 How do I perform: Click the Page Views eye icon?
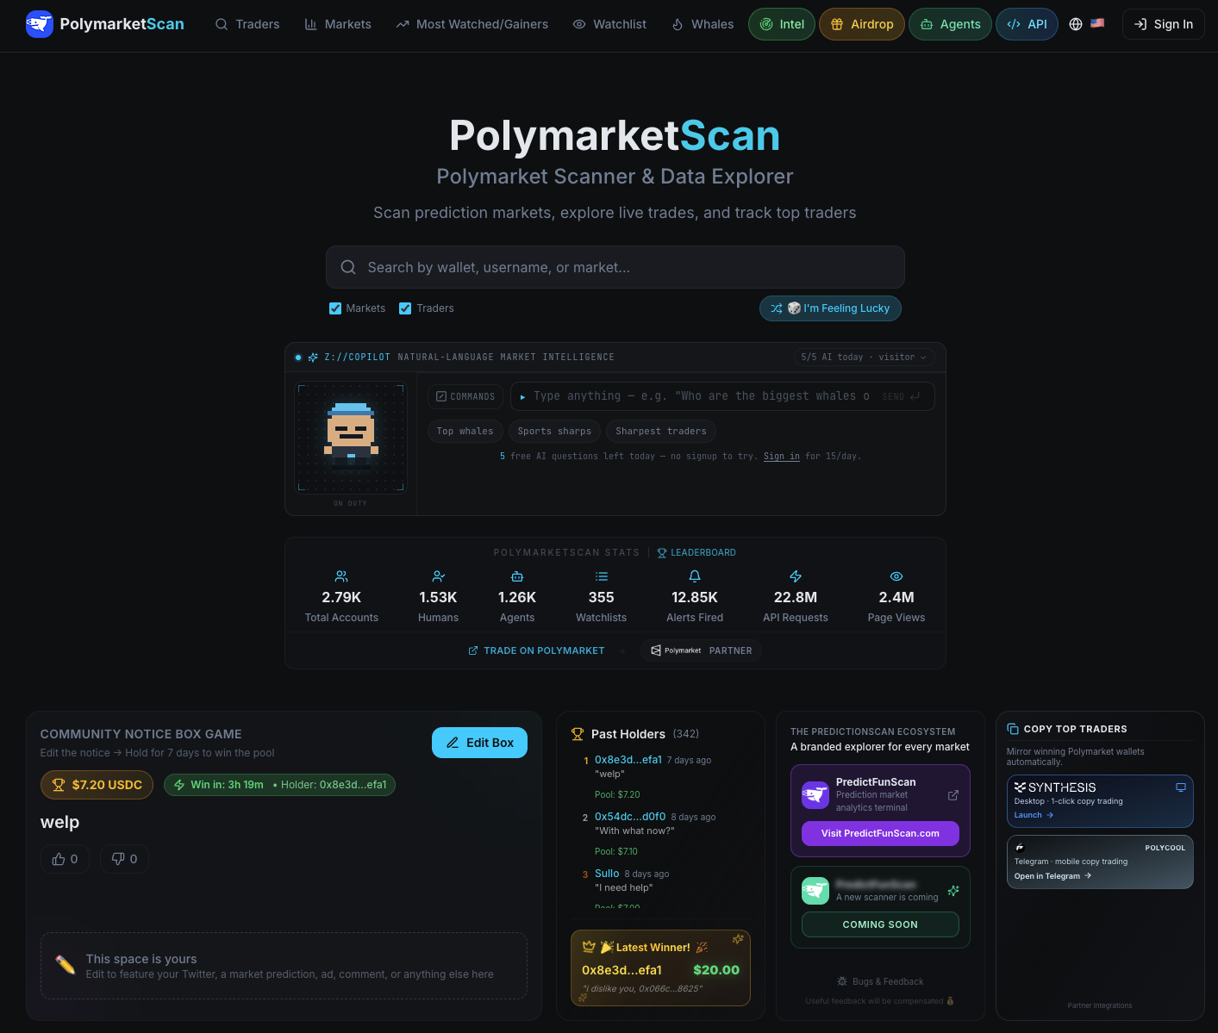896,576
